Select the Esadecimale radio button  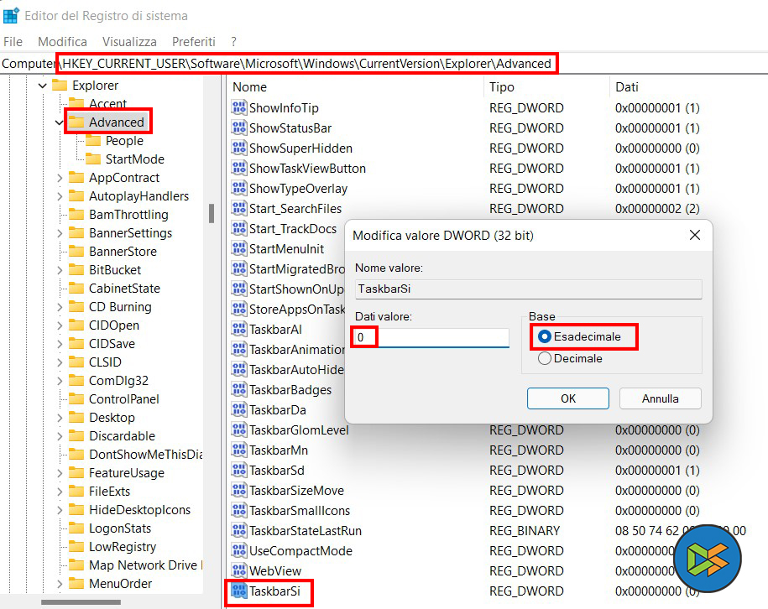(x=544, y=336)
